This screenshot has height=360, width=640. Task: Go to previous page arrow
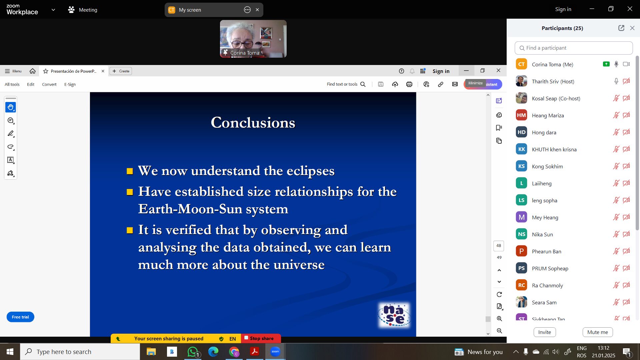(499, 270)
